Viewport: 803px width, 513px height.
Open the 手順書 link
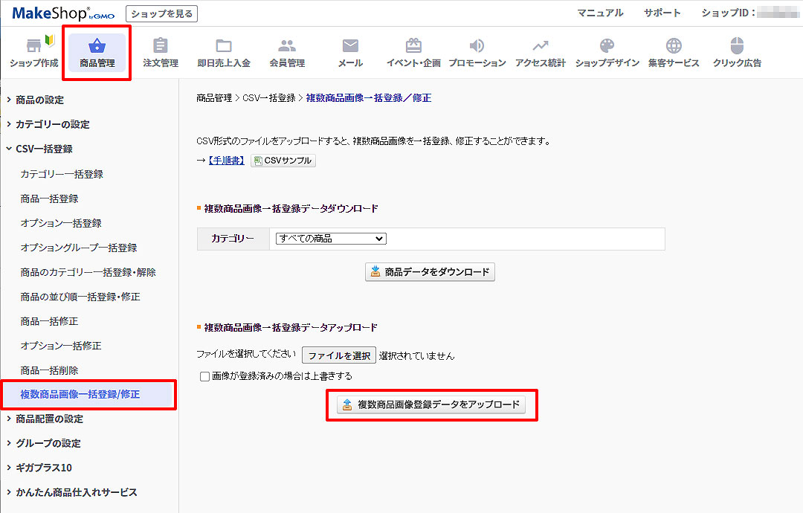(x=225, y=161)
